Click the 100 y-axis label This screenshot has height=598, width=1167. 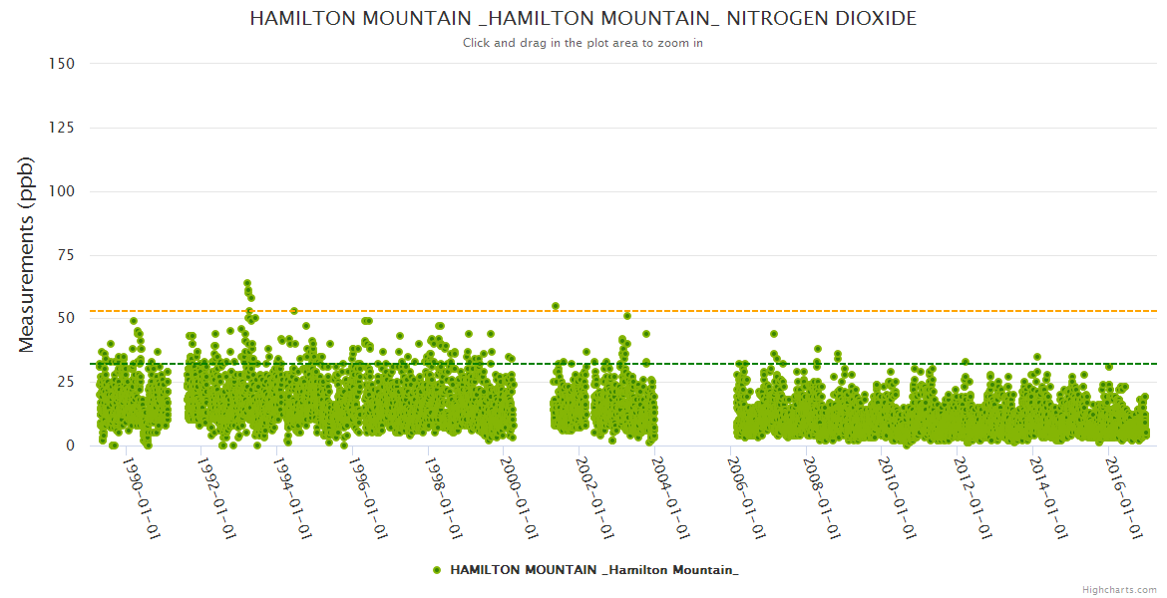[x=62, y=191]
